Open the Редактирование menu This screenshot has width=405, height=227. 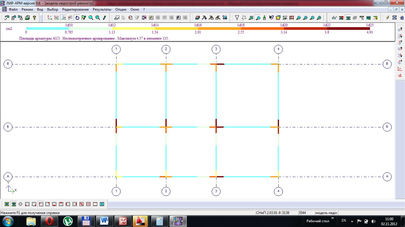[x=75, y=9]
